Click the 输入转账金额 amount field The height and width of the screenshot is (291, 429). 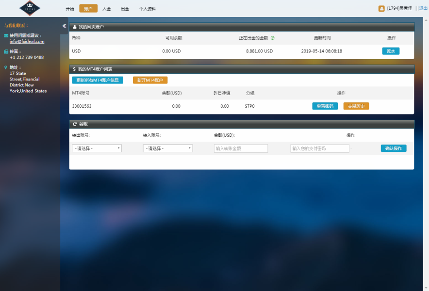click(x=241, y=148)
